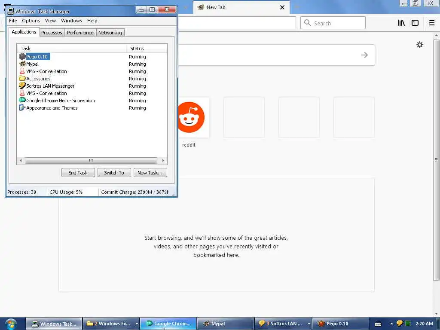The height and width of the screenshot is (330, 440).
Task: Open the Help menu in Task Manager
Action: pyautogui.click(x=92, y=21)
